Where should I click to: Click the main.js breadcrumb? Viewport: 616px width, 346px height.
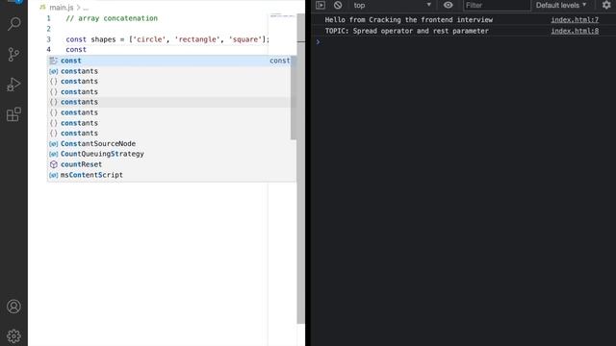62,8
